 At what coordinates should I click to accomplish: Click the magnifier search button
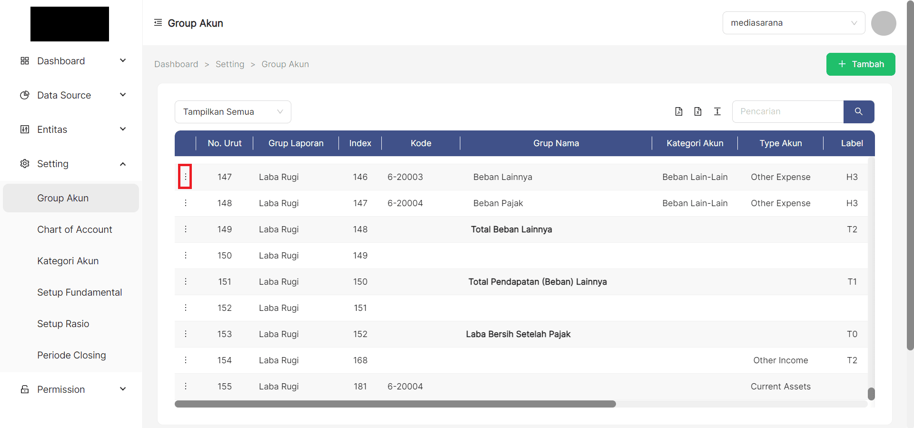858,111
